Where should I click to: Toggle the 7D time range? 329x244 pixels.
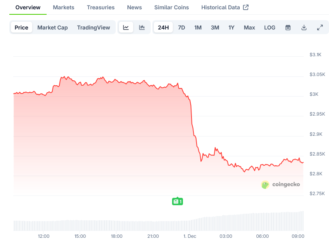[x=181, y=27]
